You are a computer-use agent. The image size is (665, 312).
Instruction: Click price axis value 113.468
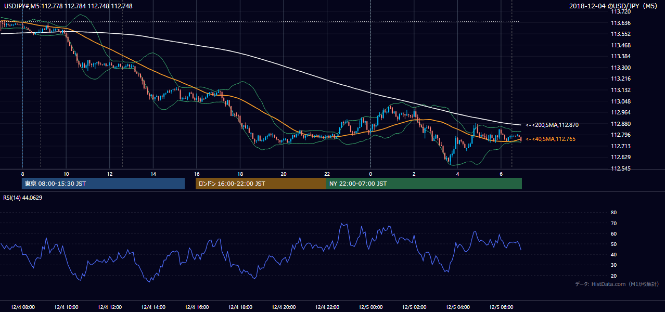pyautogui.click(x=621, y=45)
